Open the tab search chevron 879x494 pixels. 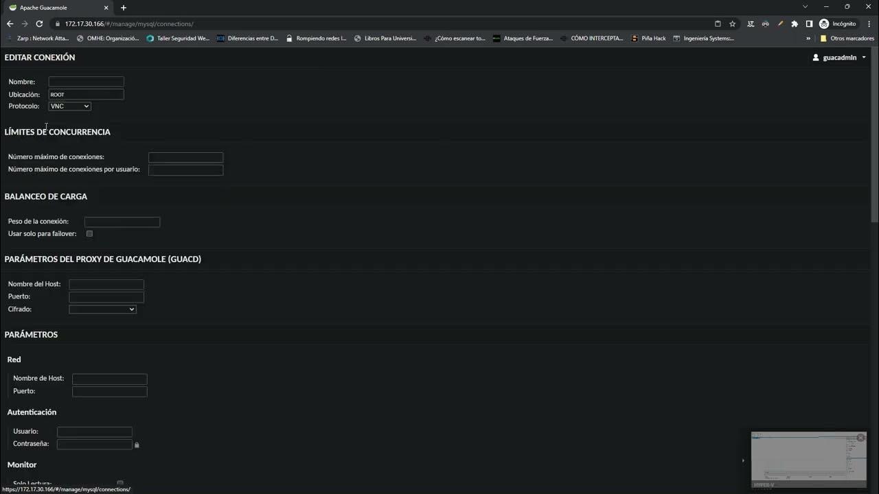805,7
